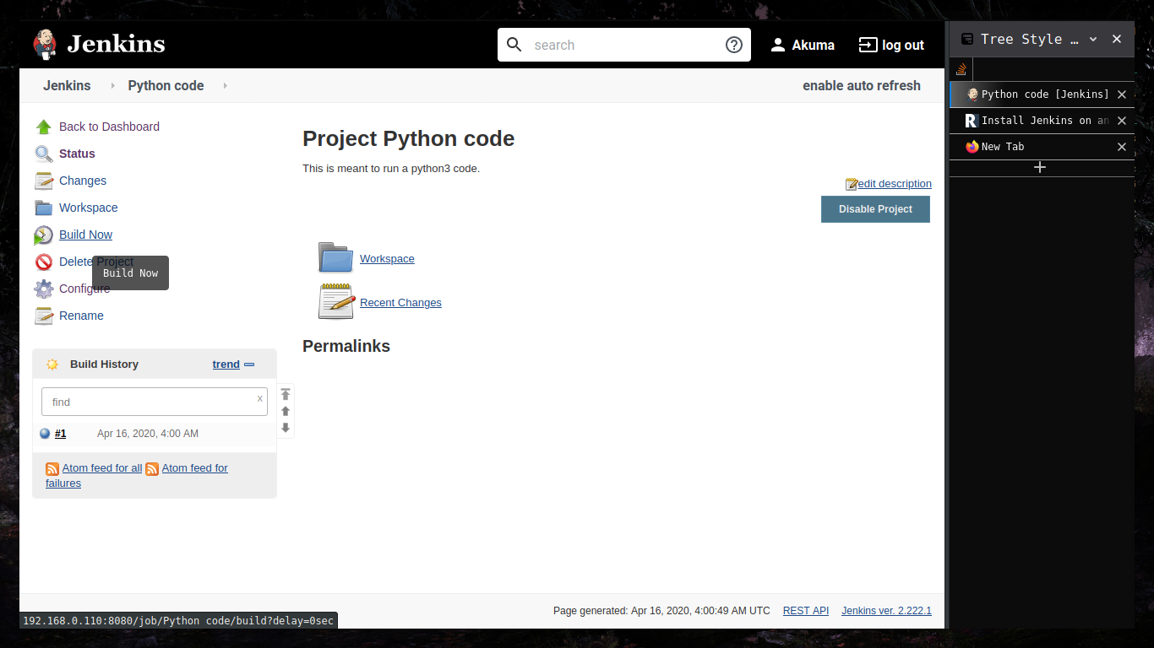The height and width of the screenshot is (648, 1154).
Task: Click the Disable Project button
Action: (875, 209)
